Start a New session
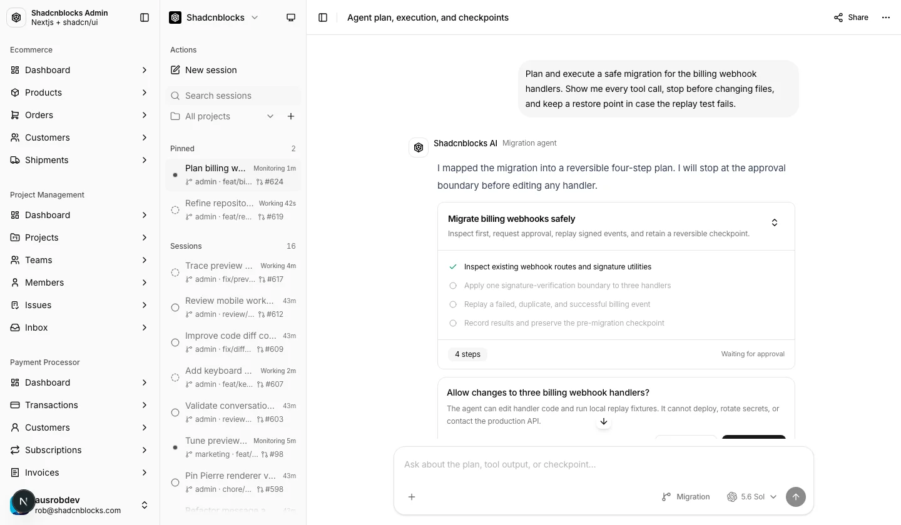 233,70
